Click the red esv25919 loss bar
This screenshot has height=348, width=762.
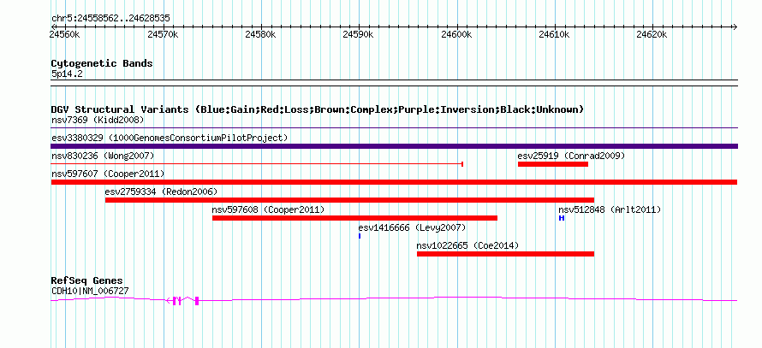coord(553,164)
